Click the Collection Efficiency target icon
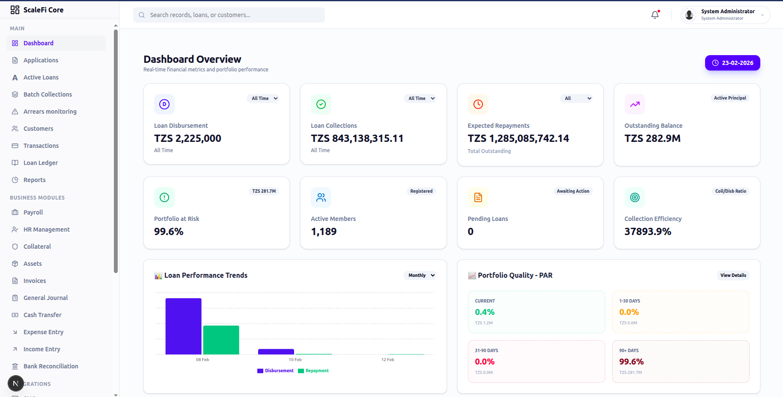The image size is (783, 397). (x=634, y=197)
